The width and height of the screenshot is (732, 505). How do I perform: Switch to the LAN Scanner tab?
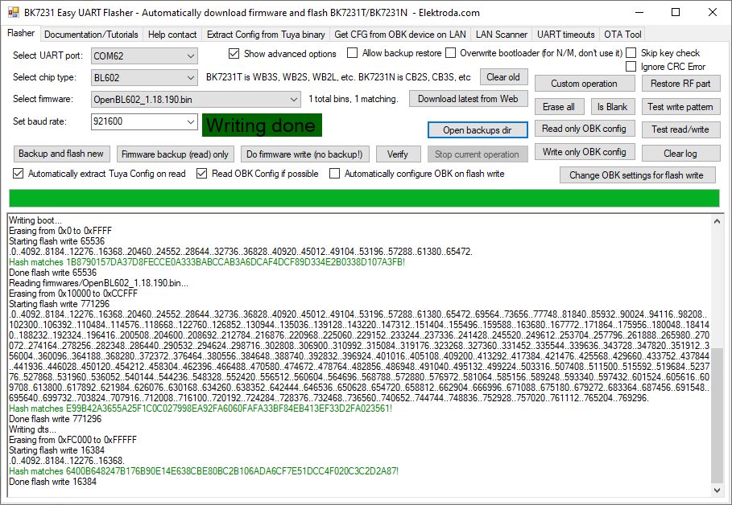tap(502, 35)
